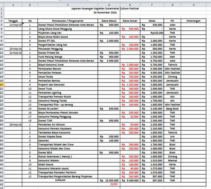Select the Keterangan header cell
This screenshot has width=211, height=189.
point(194,21)
